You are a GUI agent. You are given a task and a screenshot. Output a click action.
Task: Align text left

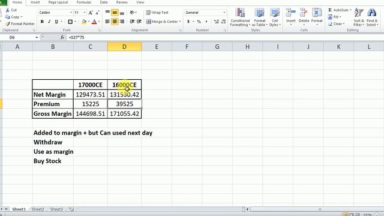107,22
